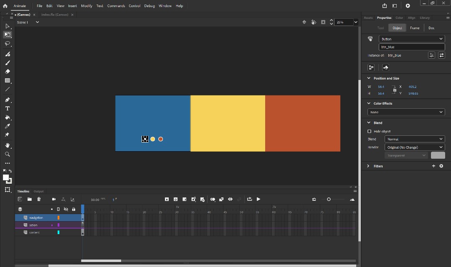This screenshot has height=267, width=451.
Task: Enable the Hide object checkbox
Action: pos(369,131)
